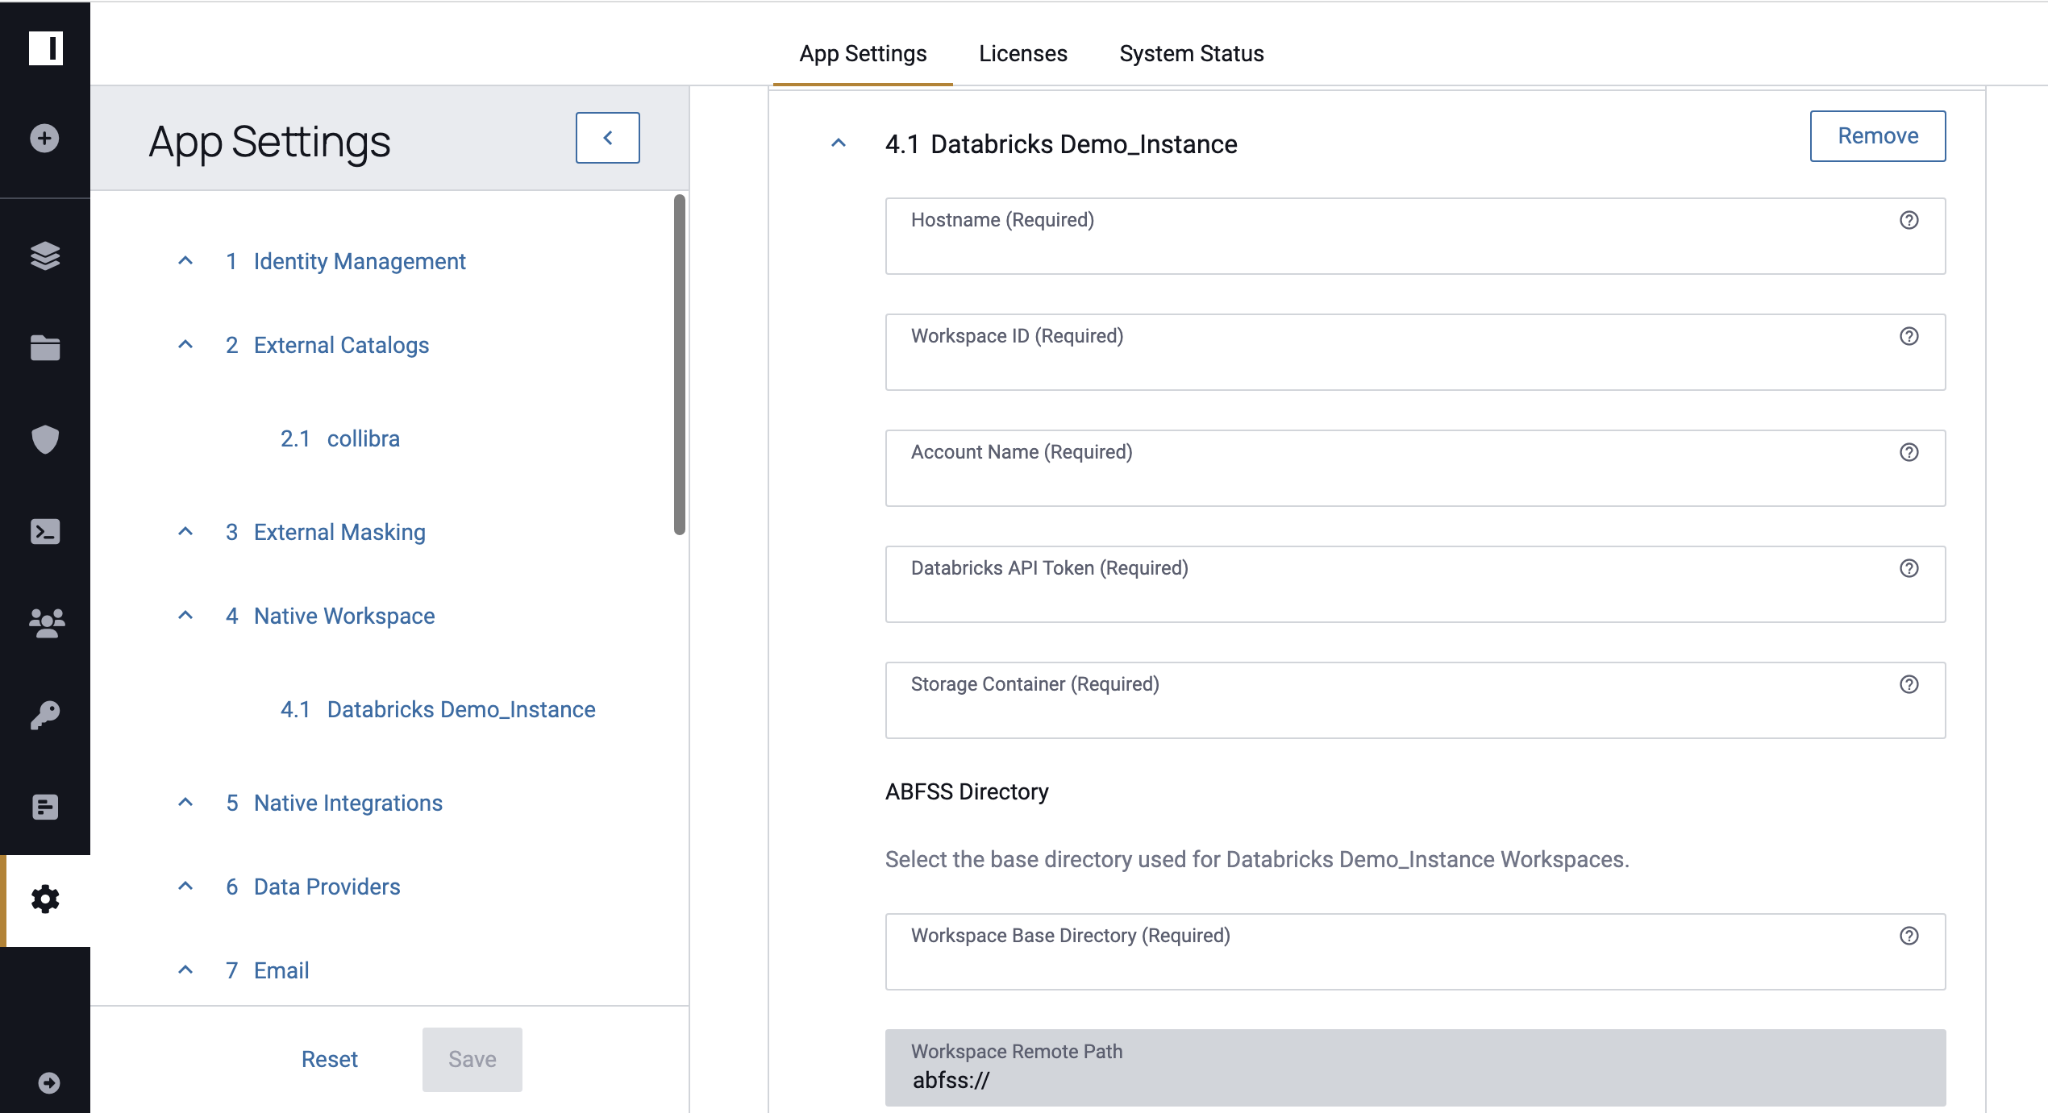Go to Identity Management settings
2048x1113 pixels.
[360, 261]
